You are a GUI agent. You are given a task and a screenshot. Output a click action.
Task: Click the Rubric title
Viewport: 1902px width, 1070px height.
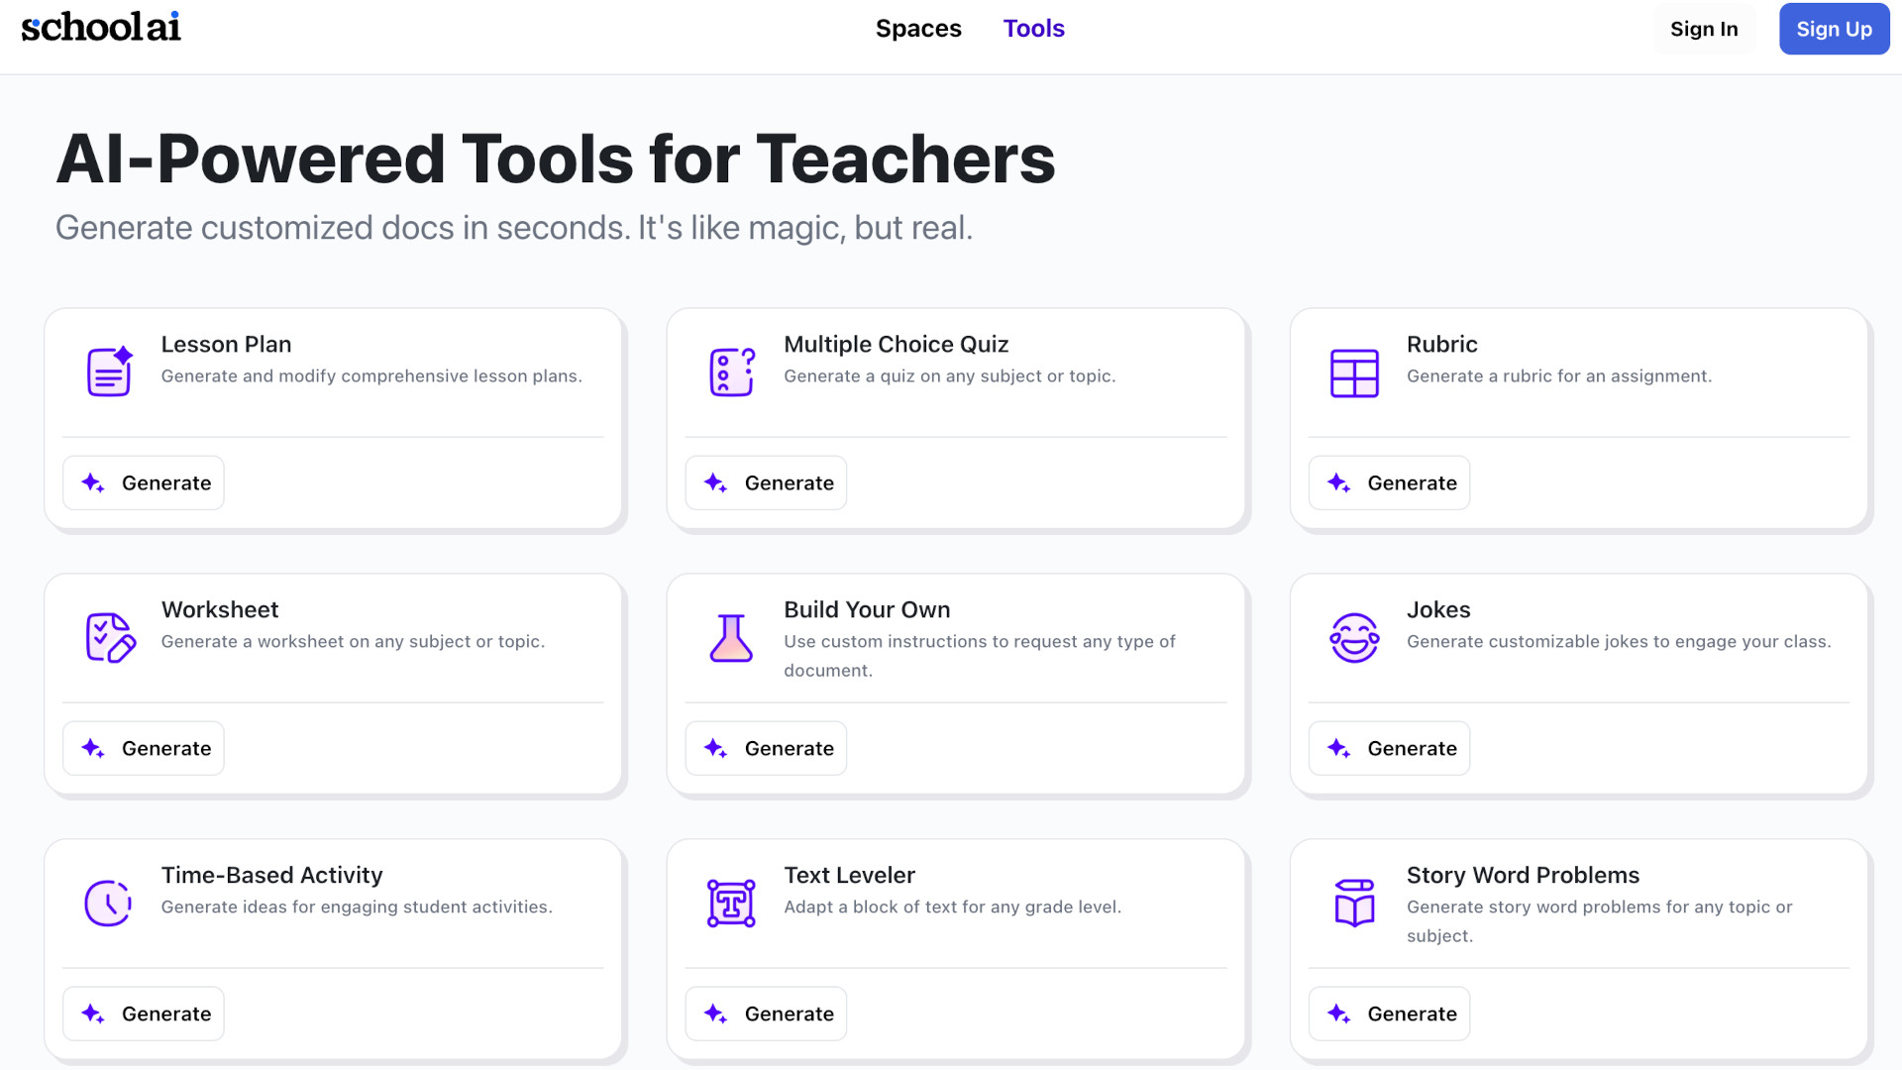[x=1441, y=344]
